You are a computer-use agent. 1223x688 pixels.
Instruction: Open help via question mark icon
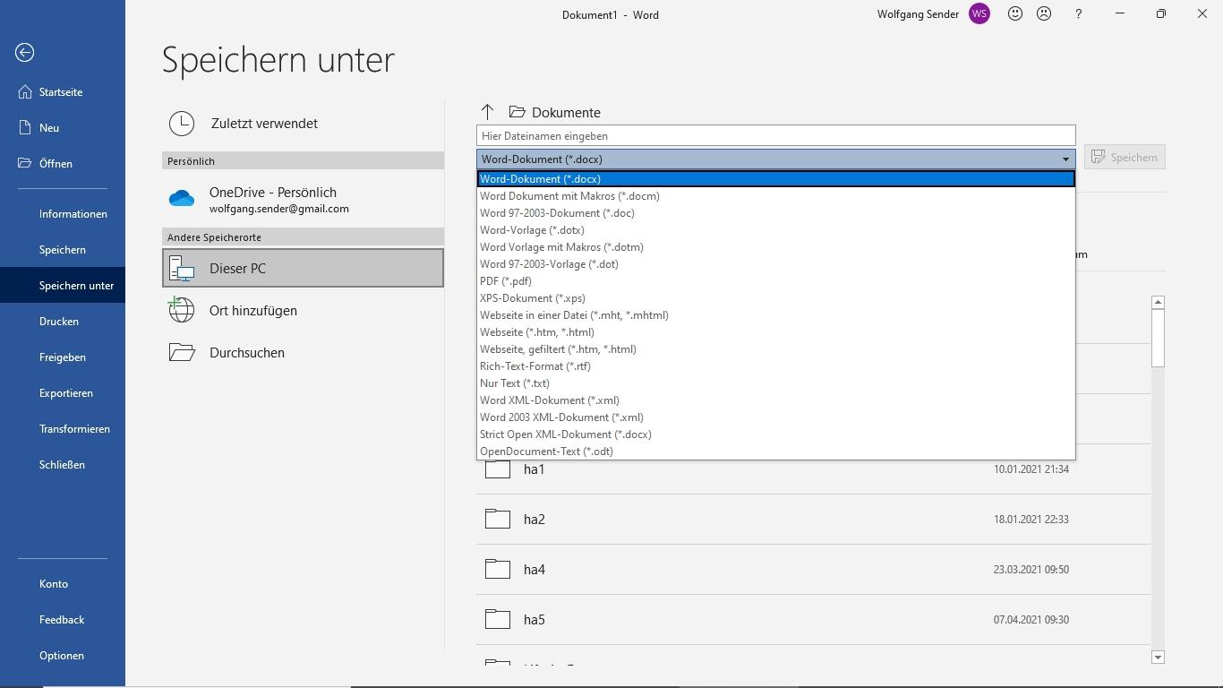(x=1078, y=14)
